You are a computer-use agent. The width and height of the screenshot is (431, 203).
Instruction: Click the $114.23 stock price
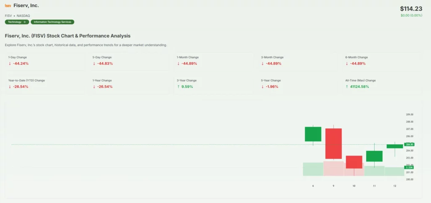[x=410, y=8]
